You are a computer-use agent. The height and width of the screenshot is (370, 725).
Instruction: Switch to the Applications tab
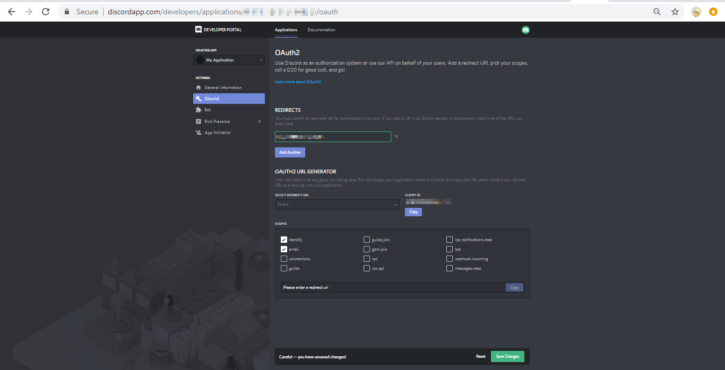pos(286,30)
